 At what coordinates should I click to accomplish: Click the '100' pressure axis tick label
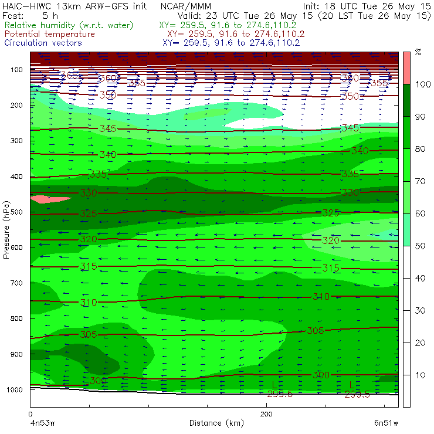tap(16, 70)
